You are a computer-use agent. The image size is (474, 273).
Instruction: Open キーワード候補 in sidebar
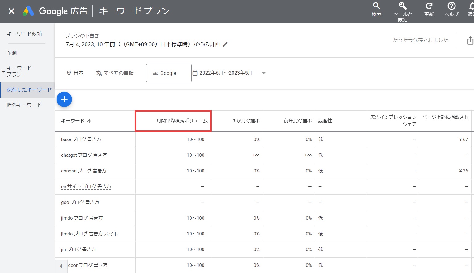[x=24, y=34]
